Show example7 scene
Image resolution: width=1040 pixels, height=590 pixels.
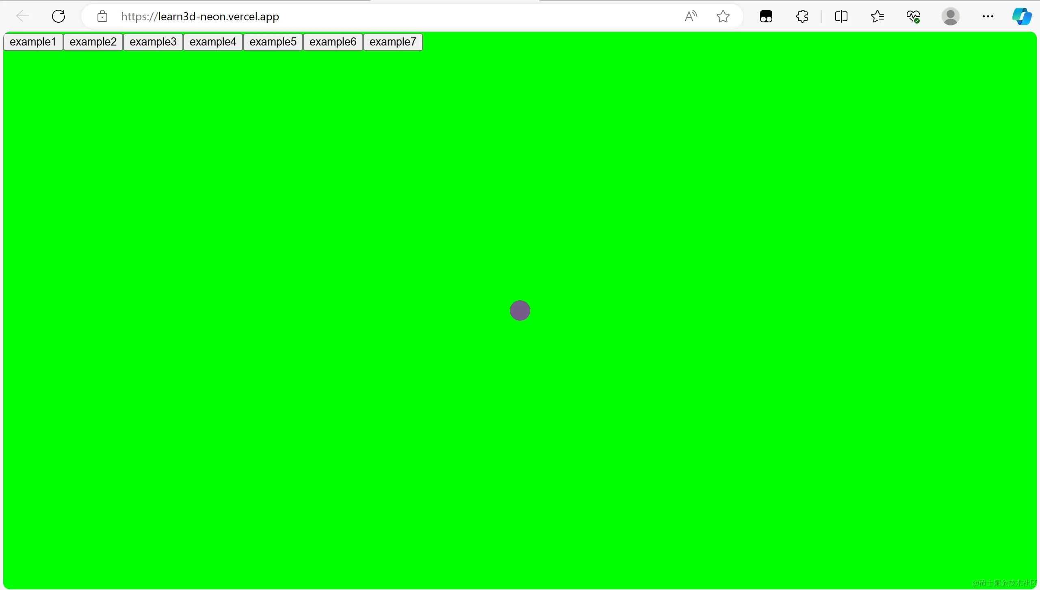[393, 42]
